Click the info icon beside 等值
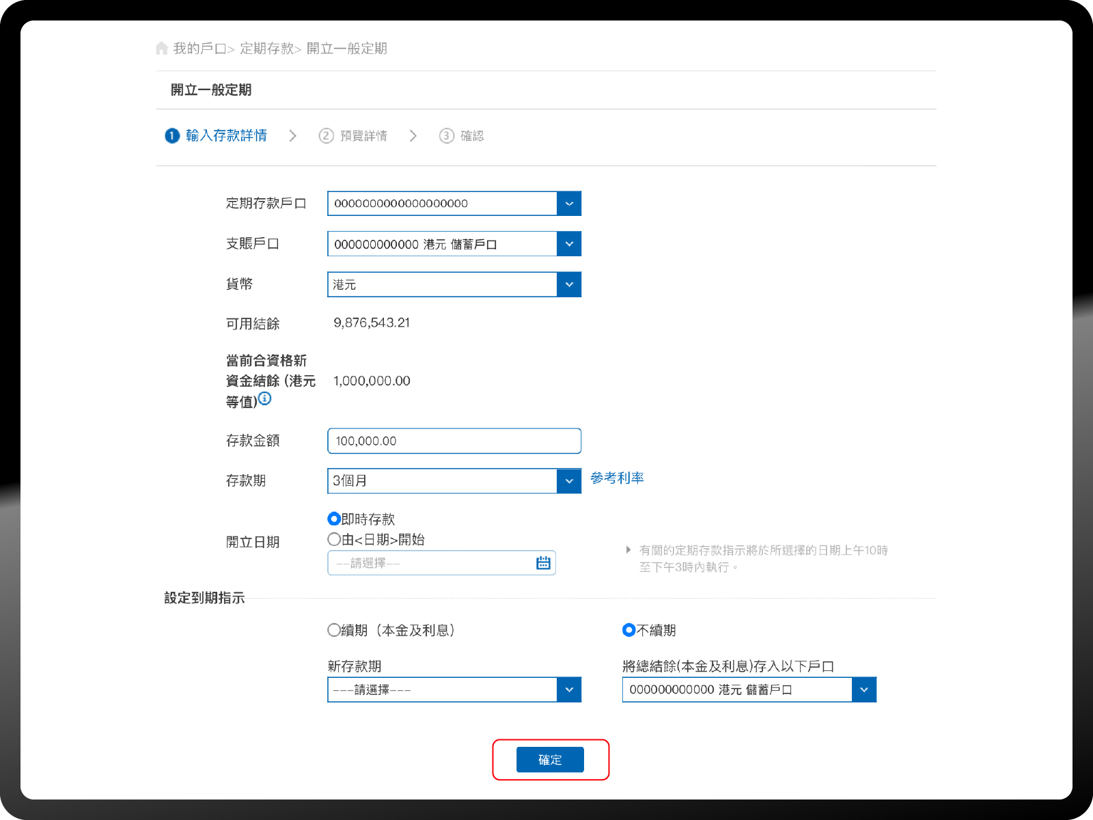 pos(265,398)
